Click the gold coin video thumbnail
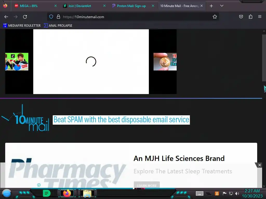The image size is (266, 199). pyautogui.click(x=165, y=62)
